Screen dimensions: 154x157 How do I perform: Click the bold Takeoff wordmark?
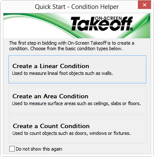101,24
